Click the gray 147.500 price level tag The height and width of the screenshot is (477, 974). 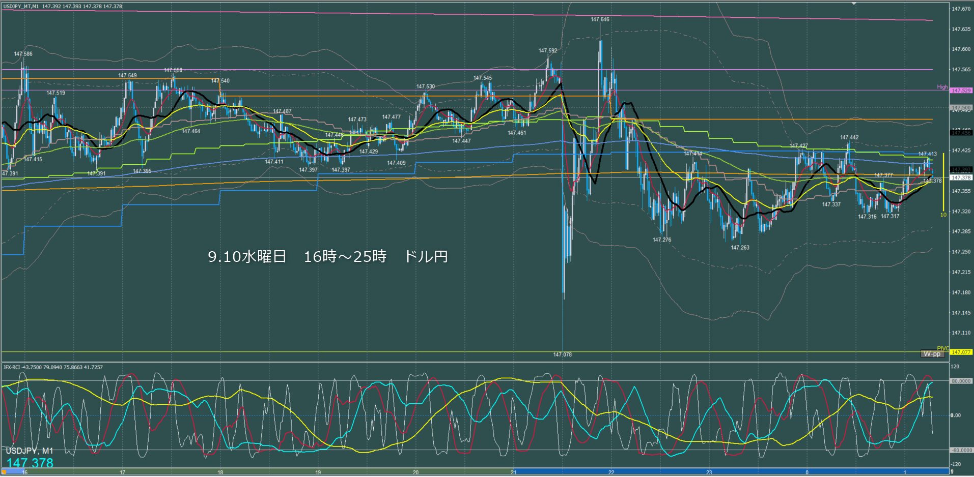pos(961,108)
